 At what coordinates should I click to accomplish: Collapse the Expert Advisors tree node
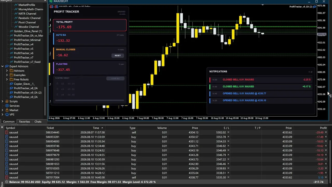(2, 66)
